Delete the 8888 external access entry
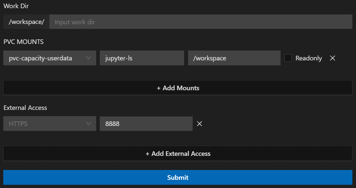The height and width of the screenshot is (188, 356). 199,124
